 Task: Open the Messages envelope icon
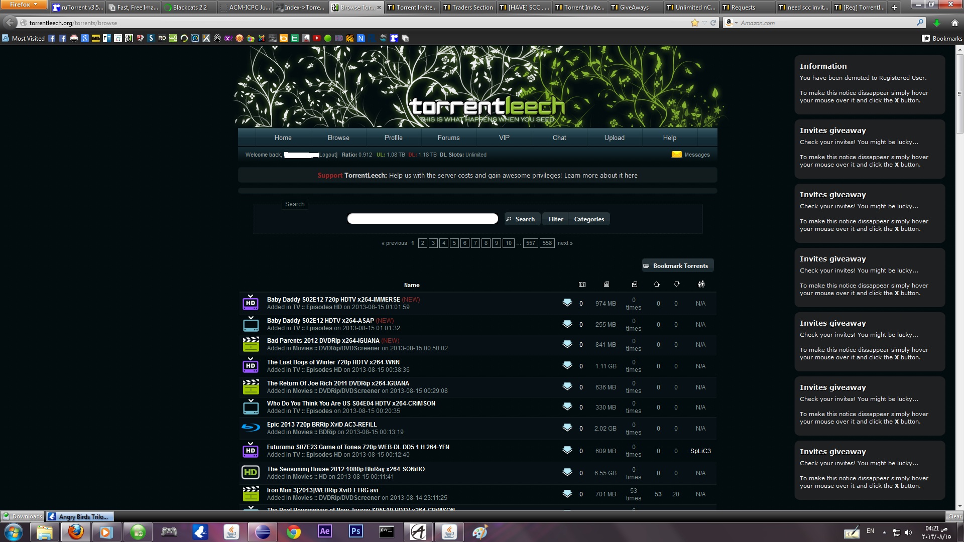coord(676,155)
